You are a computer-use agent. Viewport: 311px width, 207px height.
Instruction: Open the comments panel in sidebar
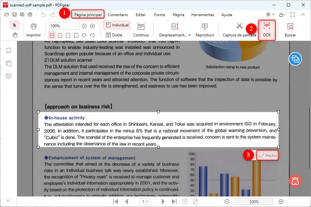click(x=8, y=76)
